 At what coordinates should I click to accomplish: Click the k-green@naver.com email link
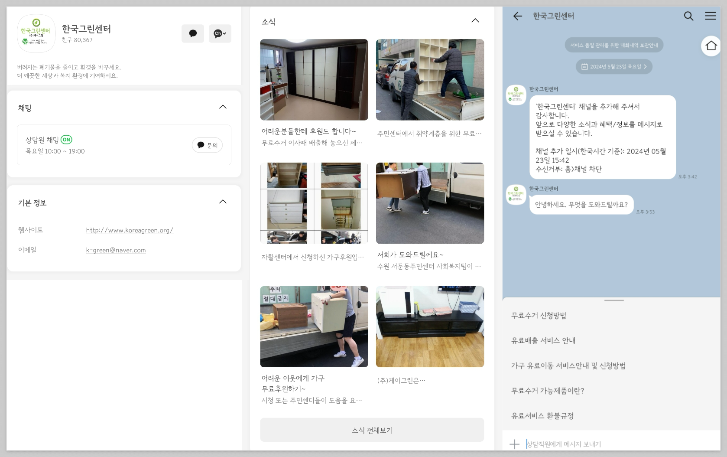[116, 250]
